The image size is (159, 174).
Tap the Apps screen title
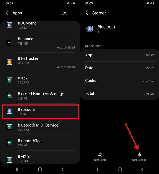coord(17,13)
